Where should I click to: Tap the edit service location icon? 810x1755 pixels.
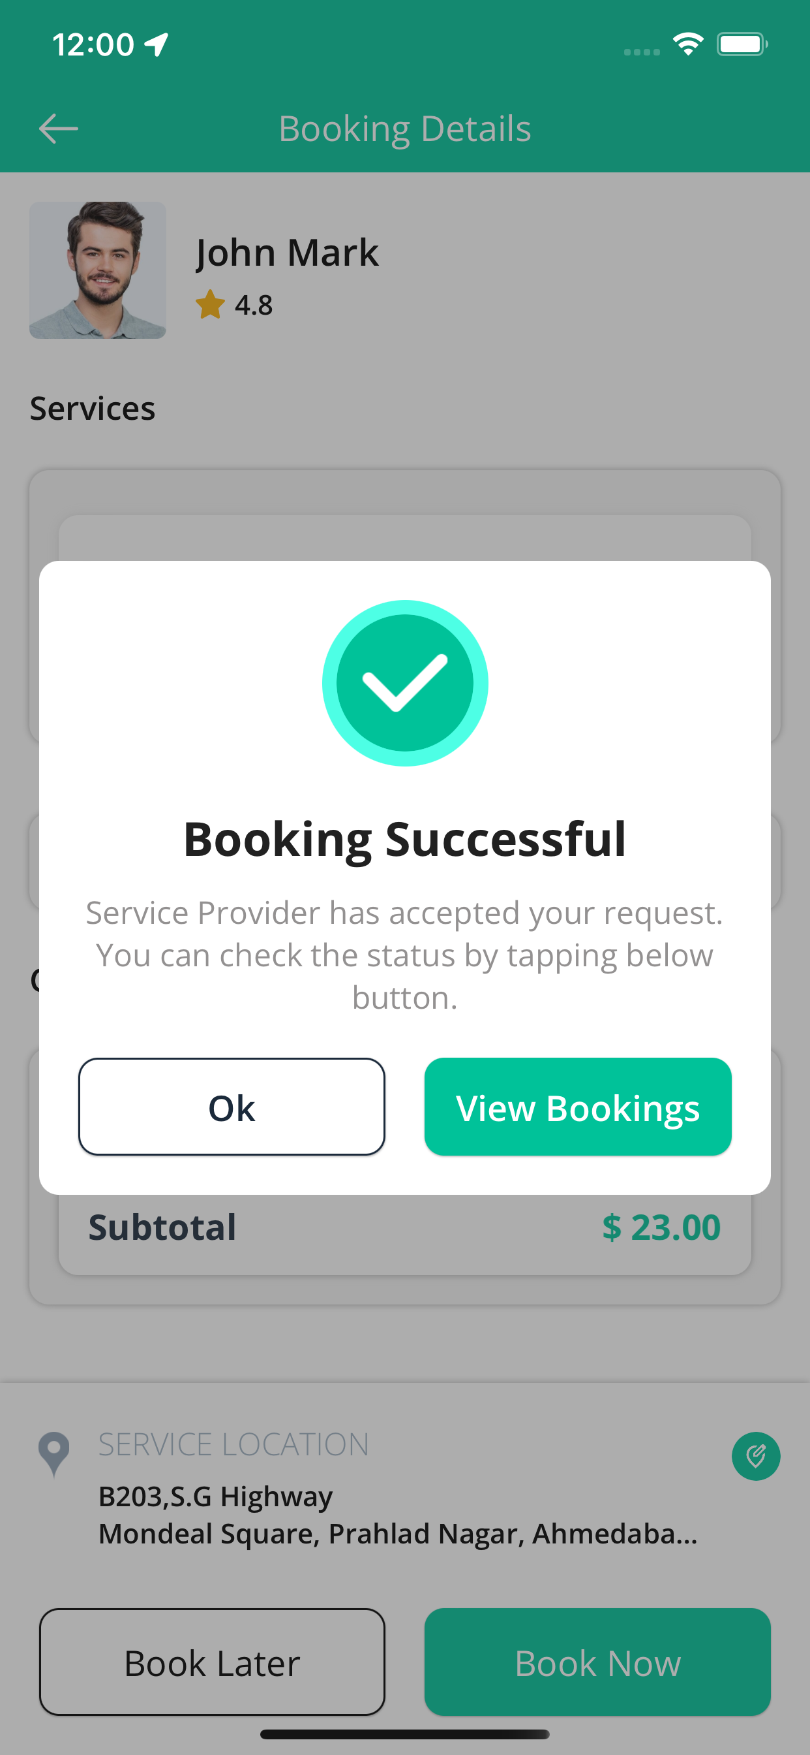tap(756, 1456)
